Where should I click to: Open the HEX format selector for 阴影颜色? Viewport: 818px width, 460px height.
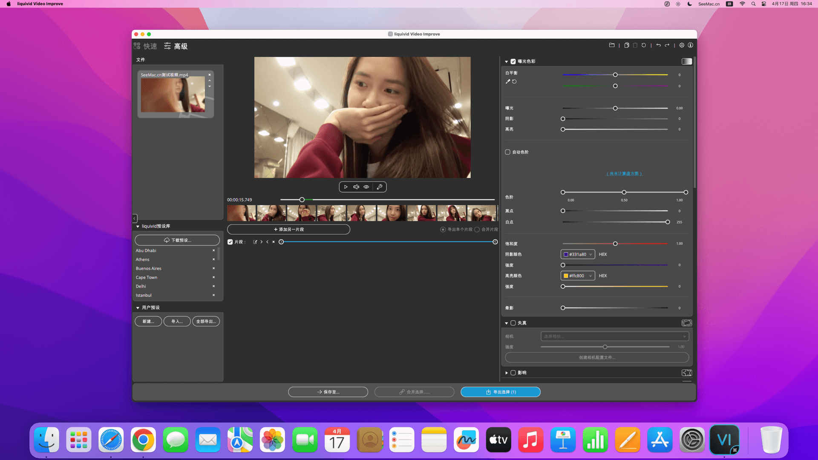(603, 255)
